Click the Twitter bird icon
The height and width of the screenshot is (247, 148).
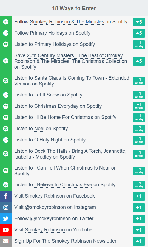coord(6,219)
